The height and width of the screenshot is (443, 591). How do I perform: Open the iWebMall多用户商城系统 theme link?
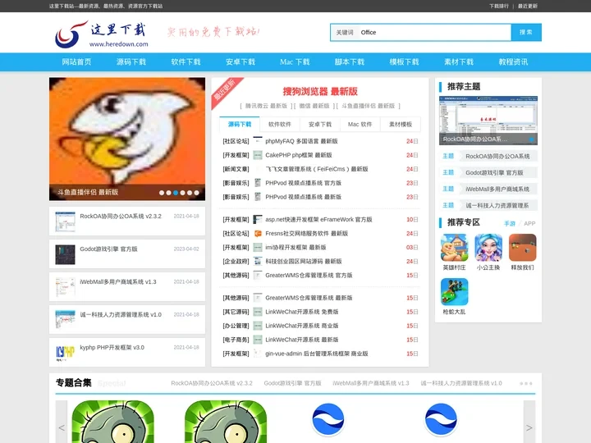click(497, 189)
